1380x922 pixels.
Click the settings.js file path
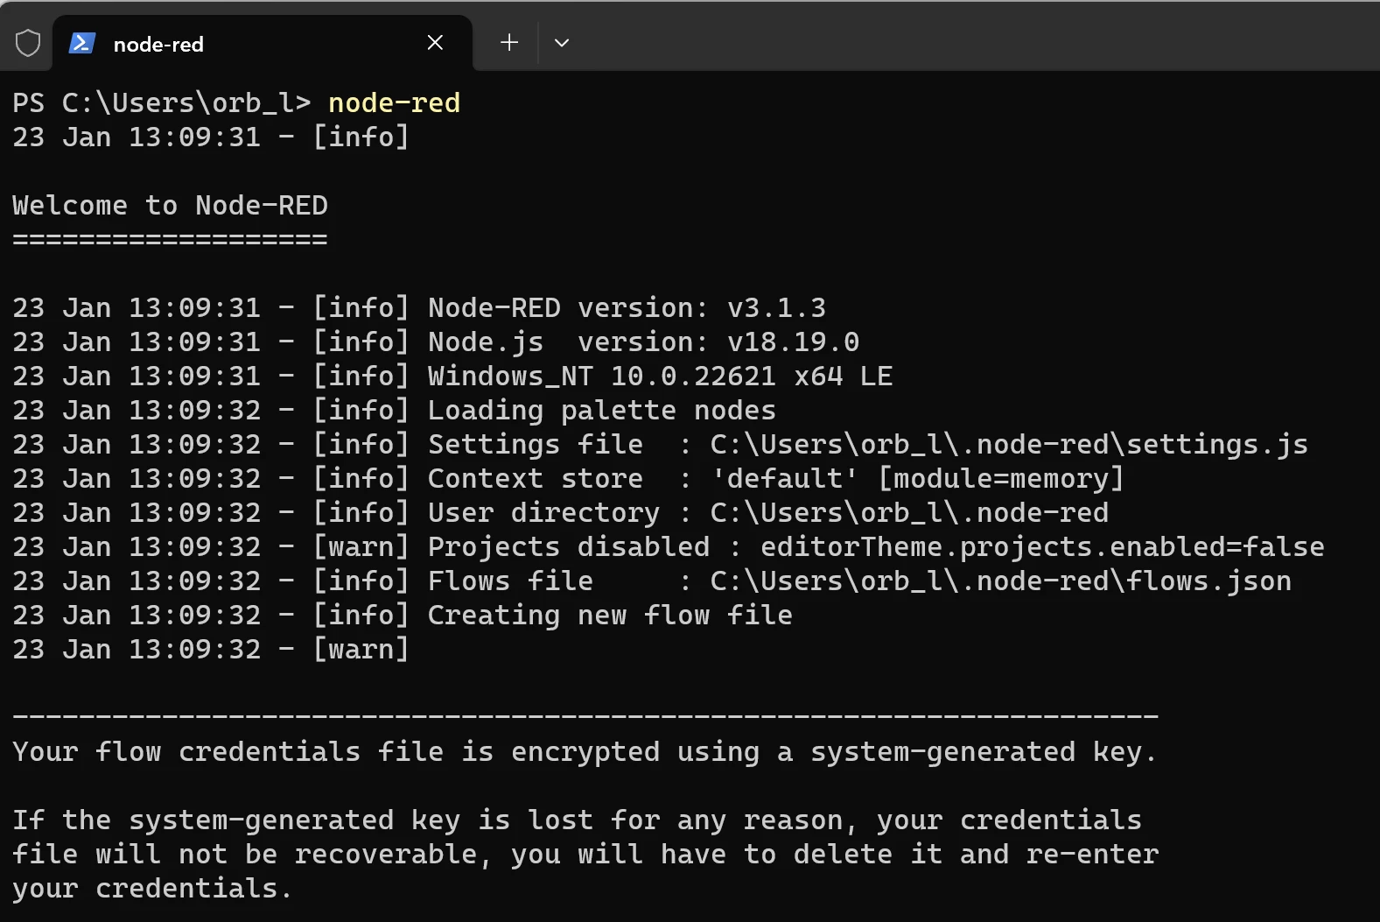point(1008,445)
